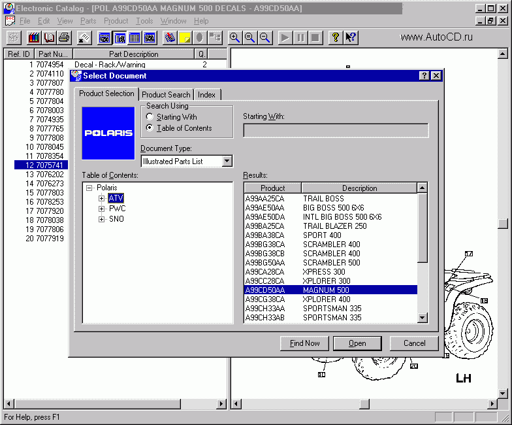Select the A99CG38CA XPLORER 400 result

[x=330, y=299]
